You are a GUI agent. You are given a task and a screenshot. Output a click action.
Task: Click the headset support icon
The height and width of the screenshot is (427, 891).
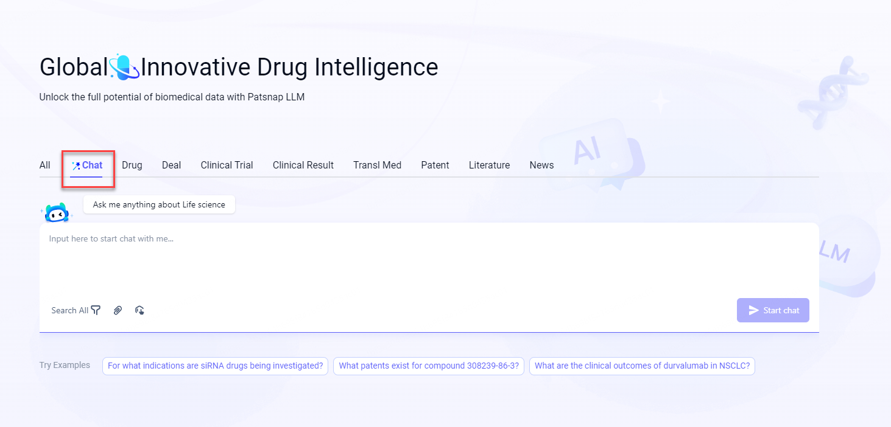click(139, 310)
